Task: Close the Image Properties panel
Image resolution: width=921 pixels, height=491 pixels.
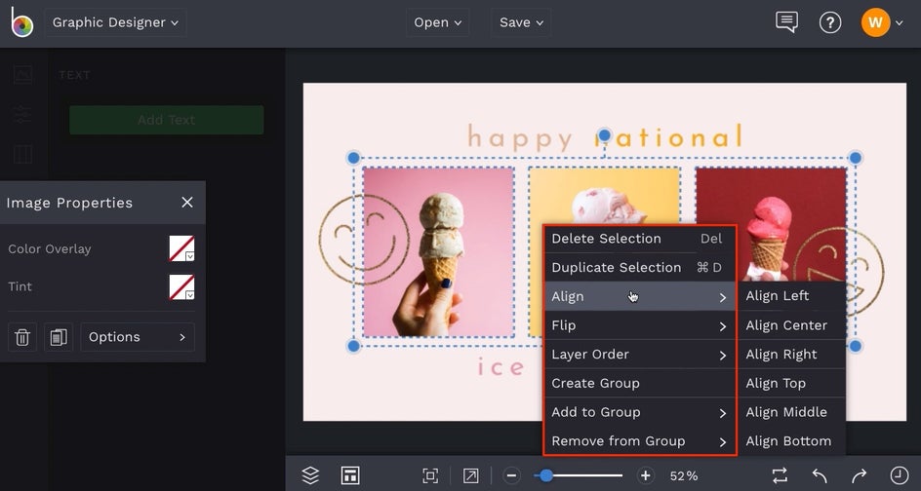Action: click(187, 203)
